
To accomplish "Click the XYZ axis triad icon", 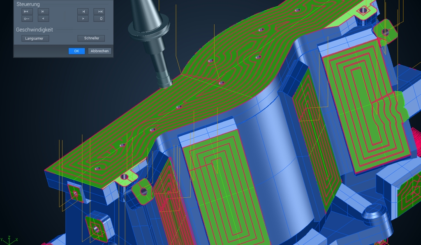I will pos(9,240).
